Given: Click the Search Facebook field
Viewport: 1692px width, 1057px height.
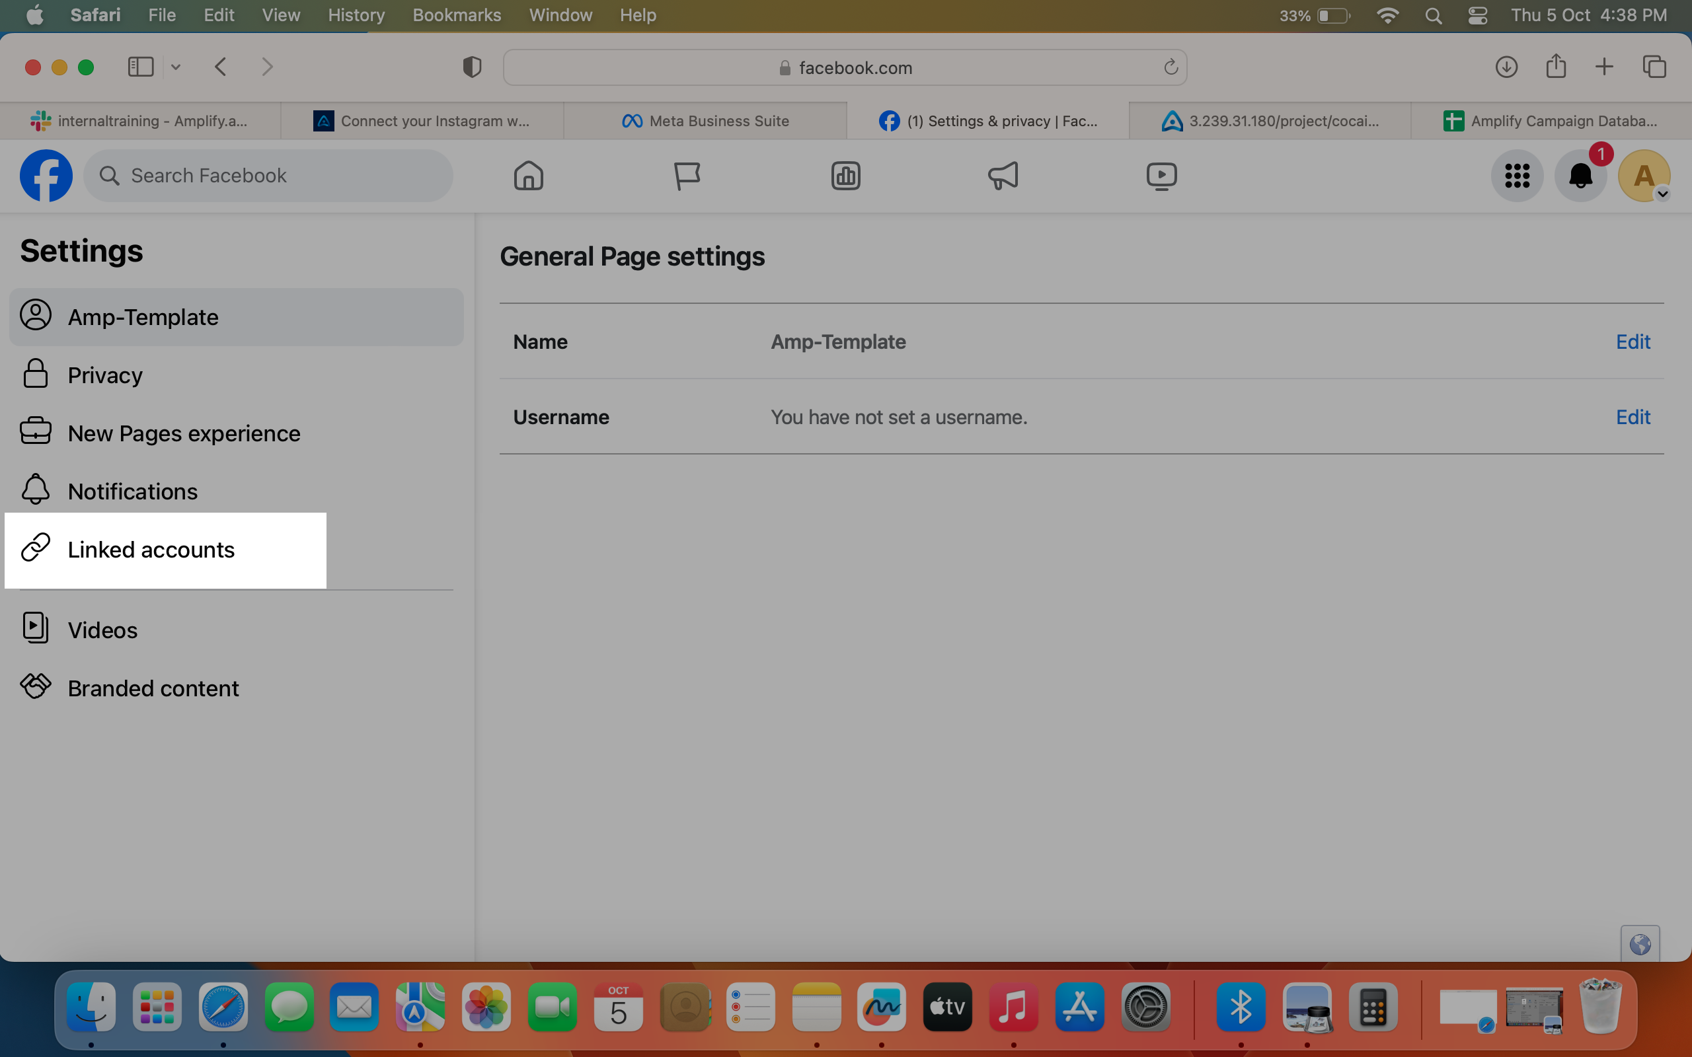Looking at the screenshot, I should coord(268,176).
